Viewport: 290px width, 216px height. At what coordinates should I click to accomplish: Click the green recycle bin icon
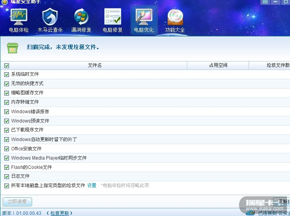(x=12, y=48)
